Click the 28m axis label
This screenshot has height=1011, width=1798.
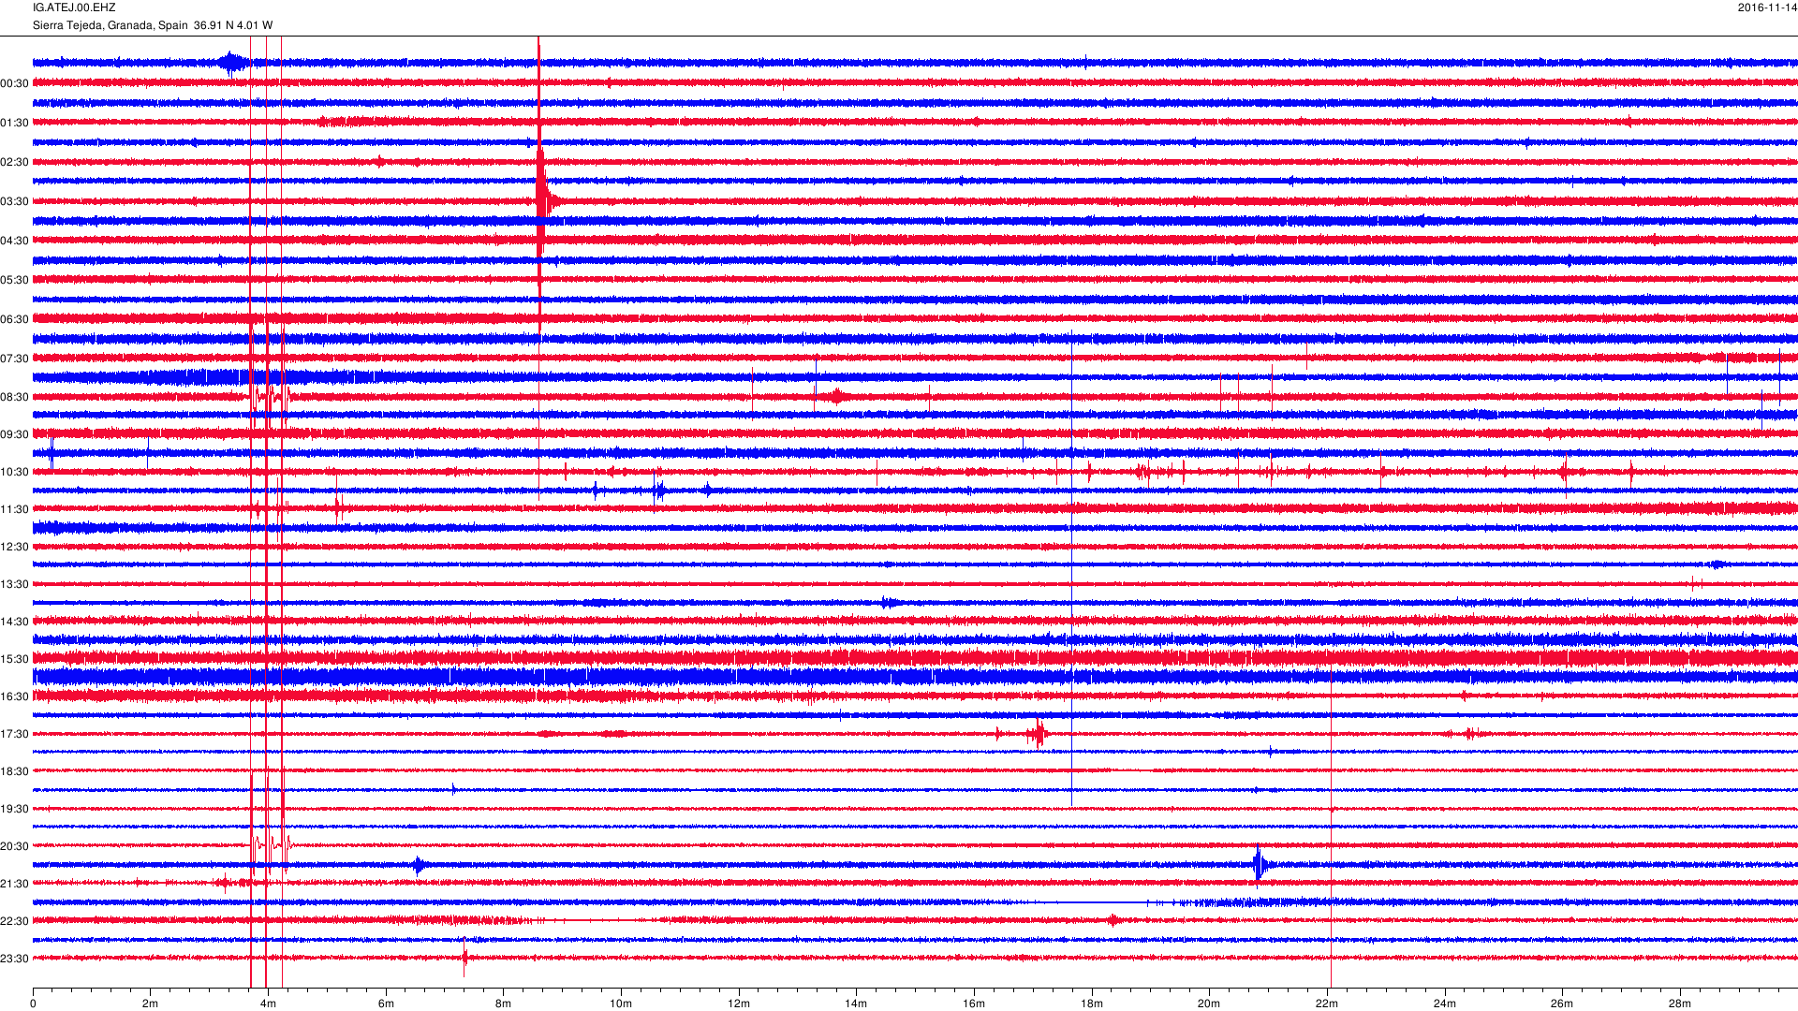click(x=1680, y=1004)
